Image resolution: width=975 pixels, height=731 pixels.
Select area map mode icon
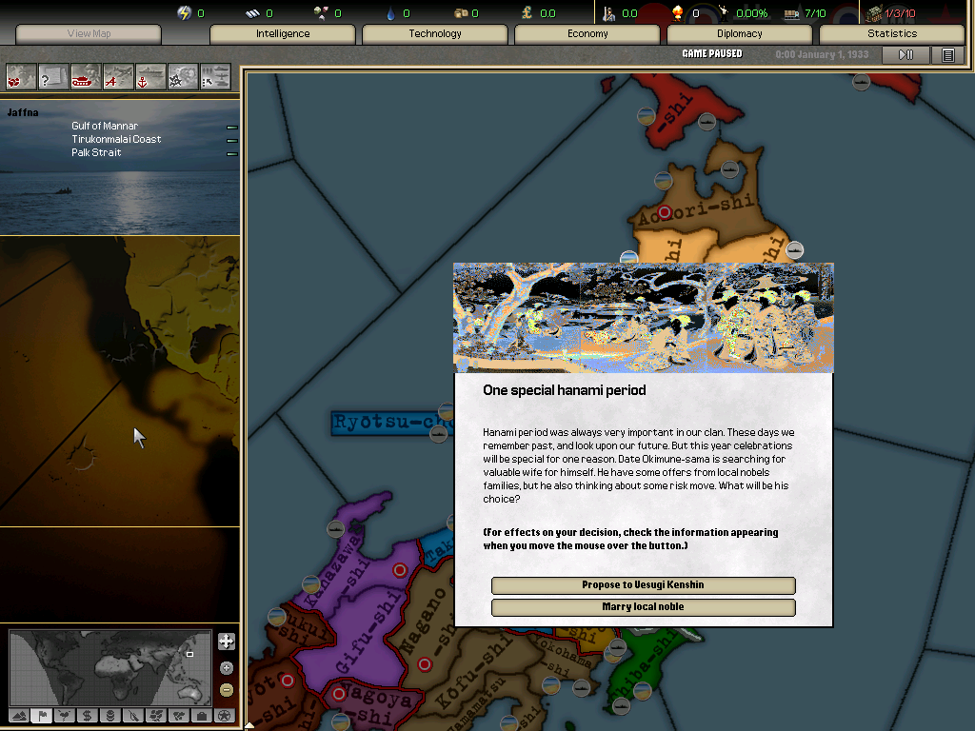pyautogui.click(x=179, y=716)
